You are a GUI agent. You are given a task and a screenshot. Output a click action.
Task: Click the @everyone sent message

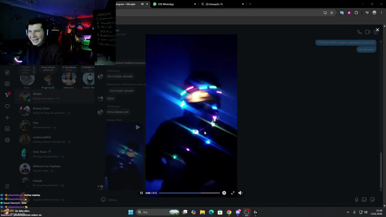click(366, 49)
